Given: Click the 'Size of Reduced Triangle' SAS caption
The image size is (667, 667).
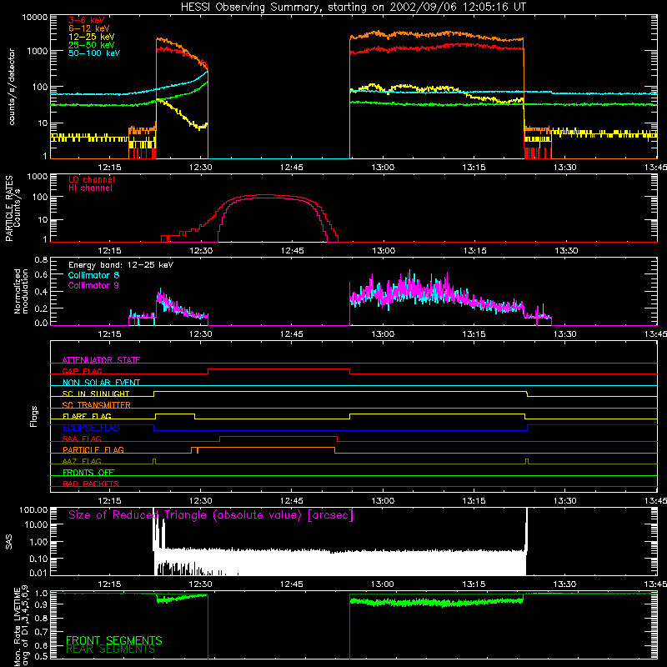Looking at the screenshot, I should [211, 515].
